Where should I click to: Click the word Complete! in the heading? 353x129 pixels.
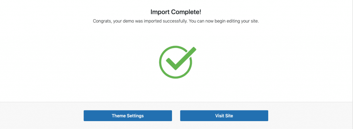pos(185,12)
